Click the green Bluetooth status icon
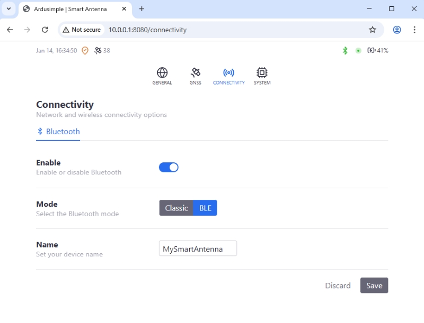 [x=345, y=51]
